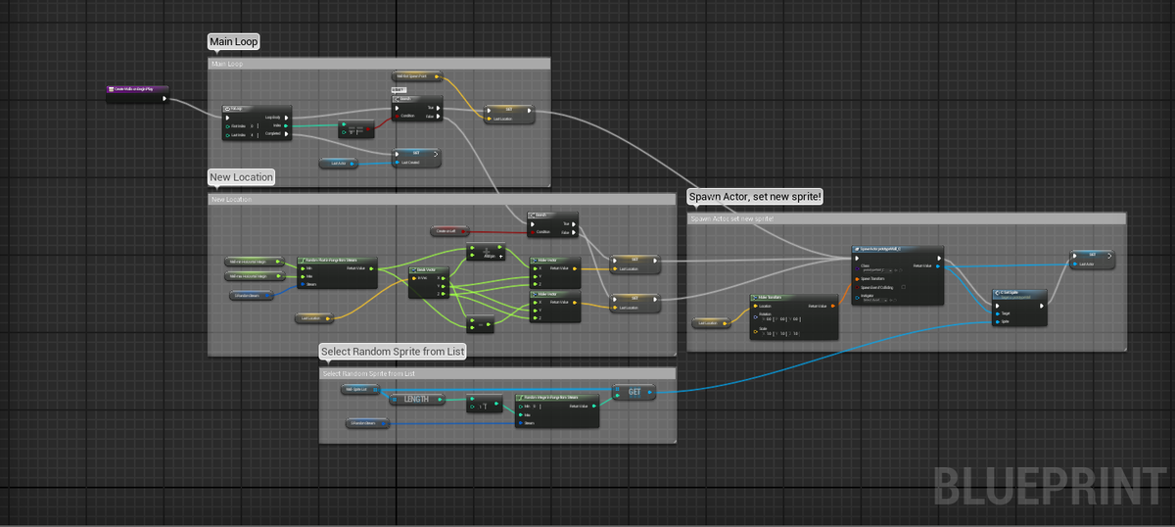
Task: Edit the ForLoop Last Index value field
Action: [x=253, y=135]
